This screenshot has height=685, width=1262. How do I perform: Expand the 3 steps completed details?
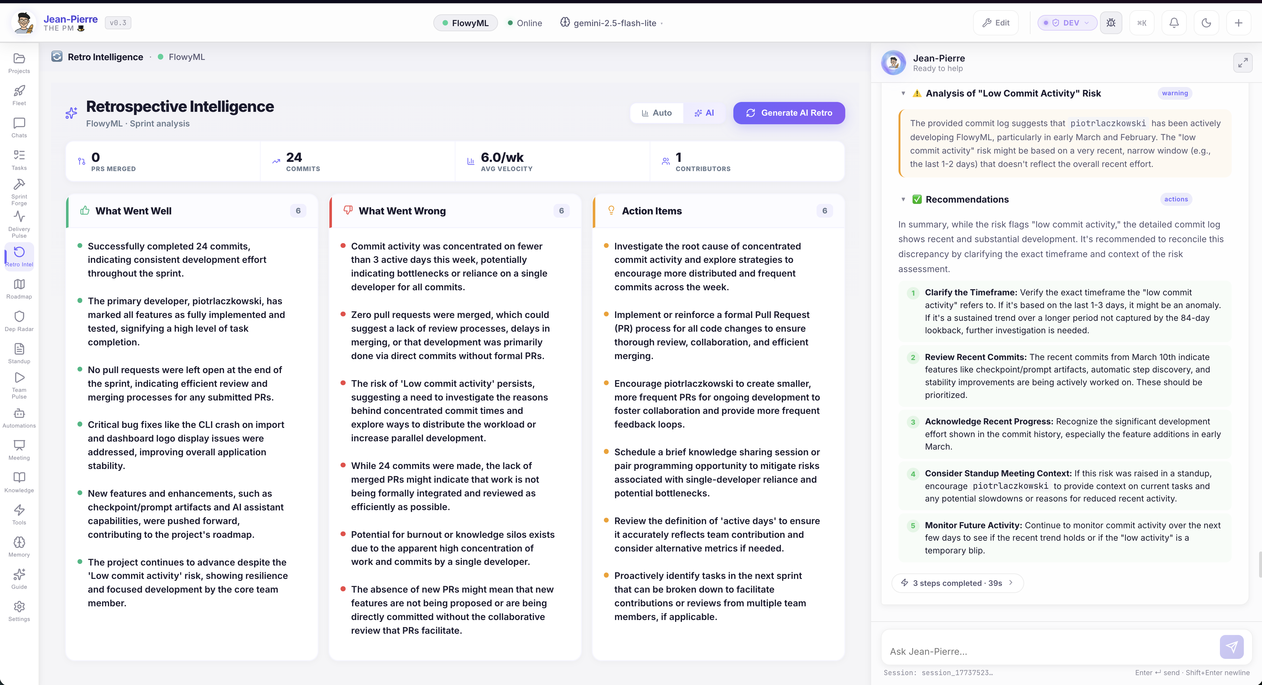point(957,583)
